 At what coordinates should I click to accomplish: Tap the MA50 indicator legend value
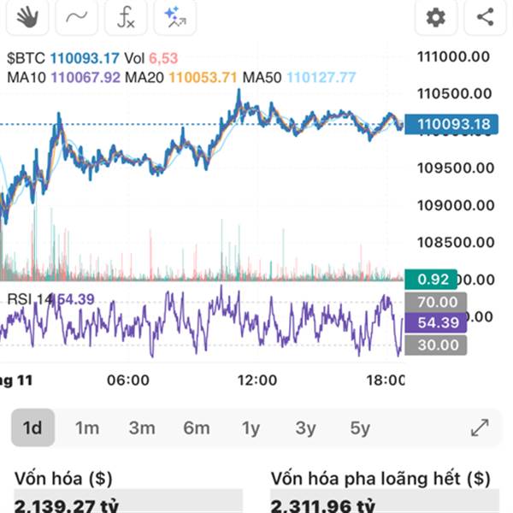tap(321, 77)
